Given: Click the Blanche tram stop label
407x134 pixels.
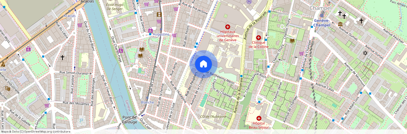Looking at the screenshot, I should pyautogui.click(x=147, y=102).
